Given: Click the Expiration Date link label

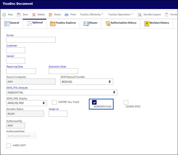Looking at the screenshot, I should [x=57, y=67].
